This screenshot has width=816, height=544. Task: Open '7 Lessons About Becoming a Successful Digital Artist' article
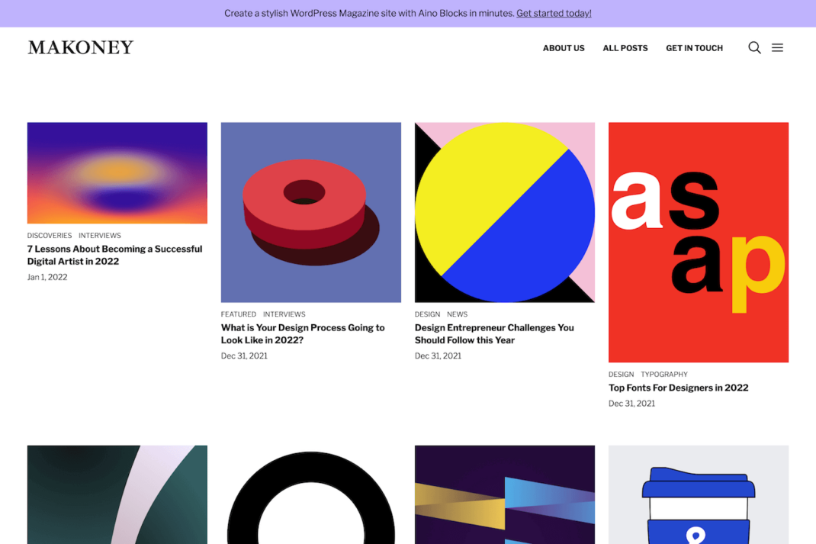pyautogui.click(x=114, y=255)
